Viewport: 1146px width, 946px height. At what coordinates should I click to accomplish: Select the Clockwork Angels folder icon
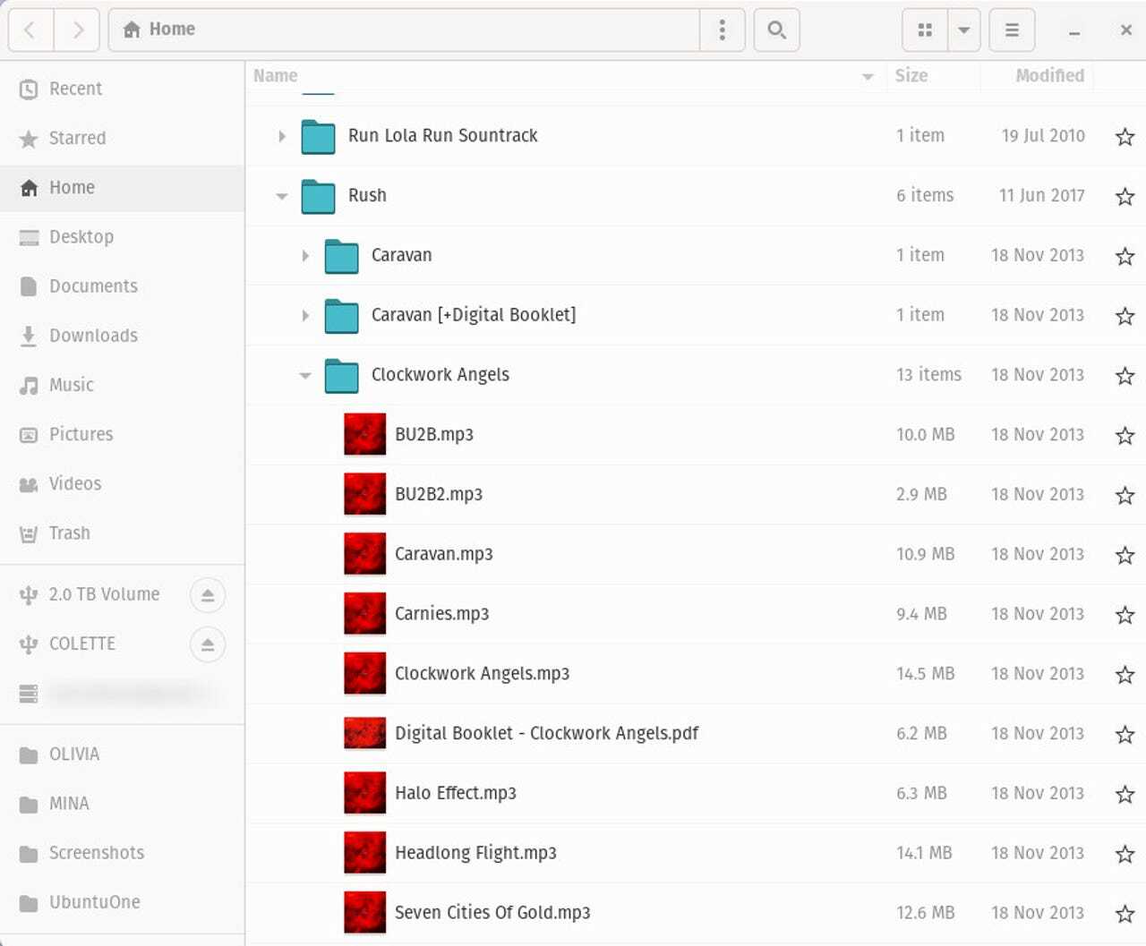click(x=341, y=376)
